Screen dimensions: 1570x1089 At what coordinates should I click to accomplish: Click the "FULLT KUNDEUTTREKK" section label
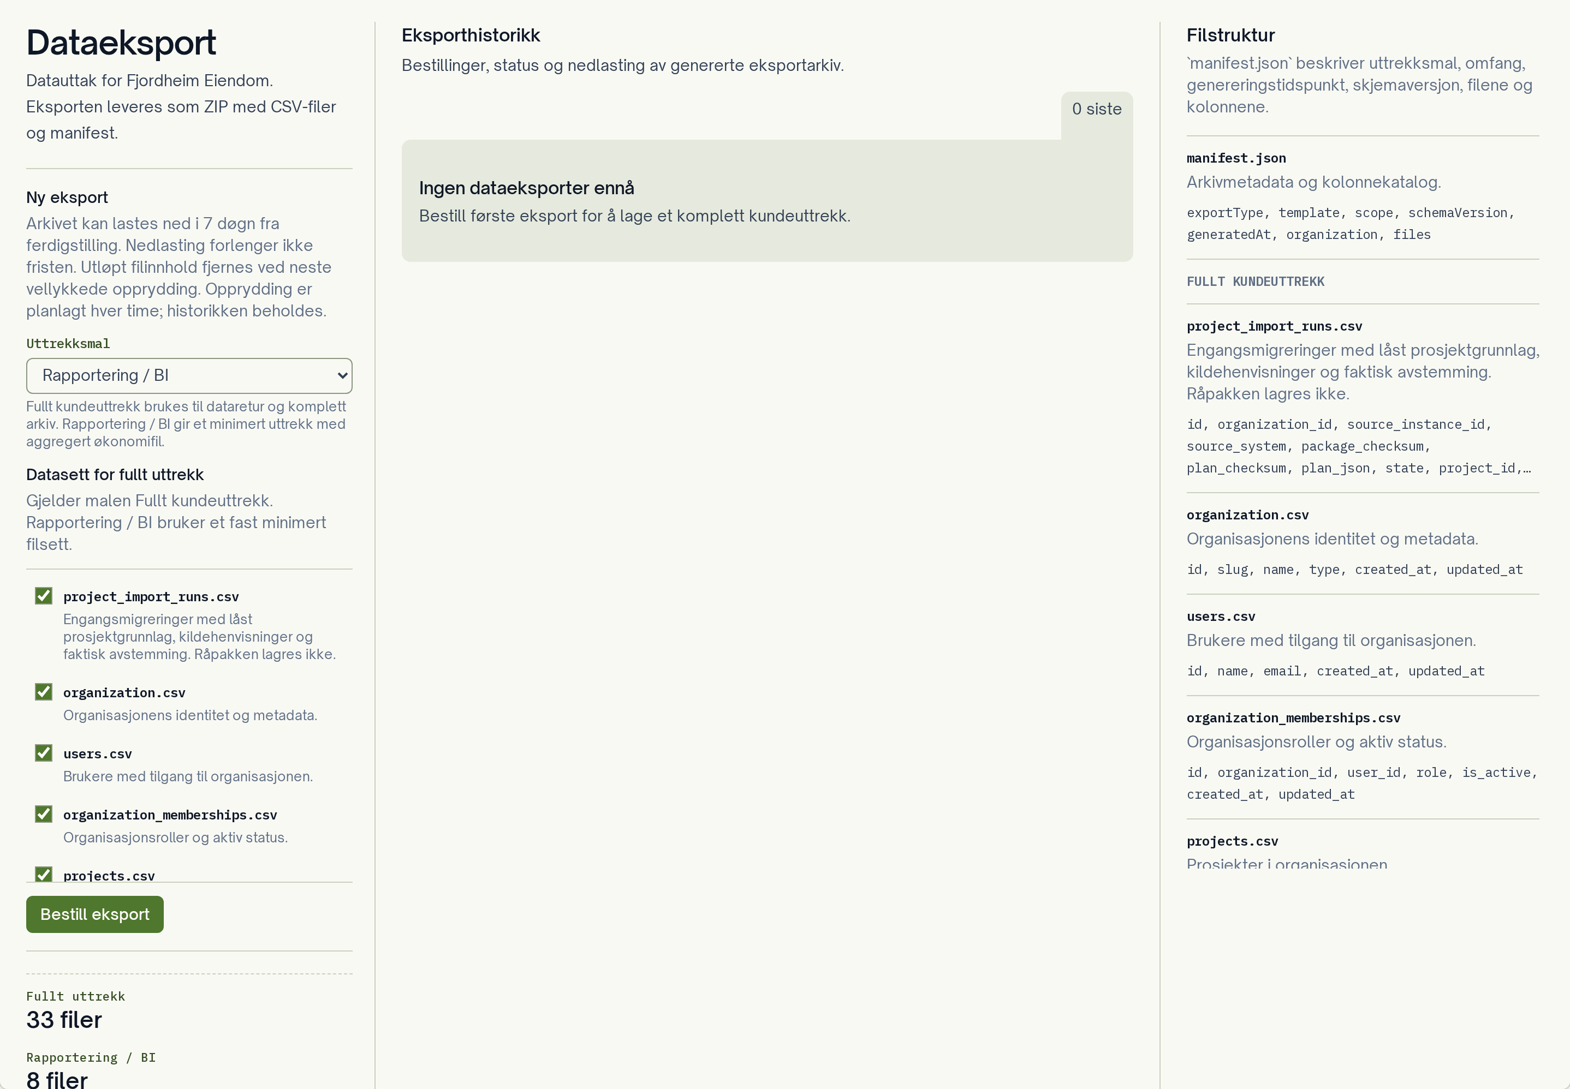pyautogui.click(x=1256, y=282)
